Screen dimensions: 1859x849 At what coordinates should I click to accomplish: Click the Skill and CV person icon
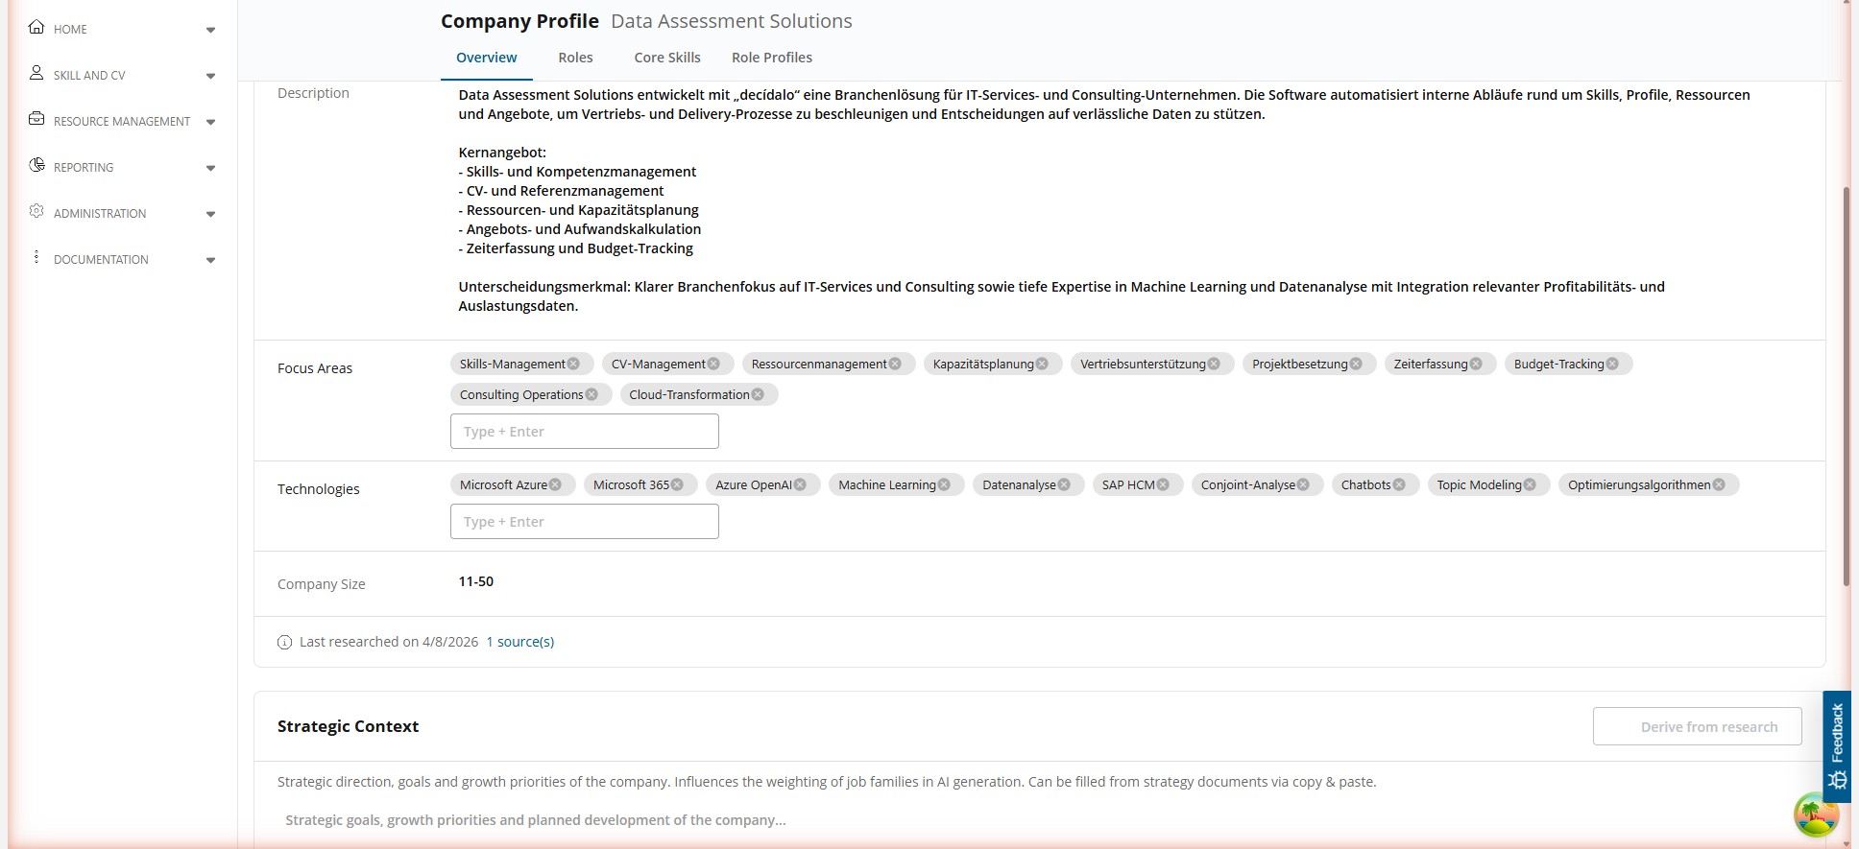click(x=36, y=73)
